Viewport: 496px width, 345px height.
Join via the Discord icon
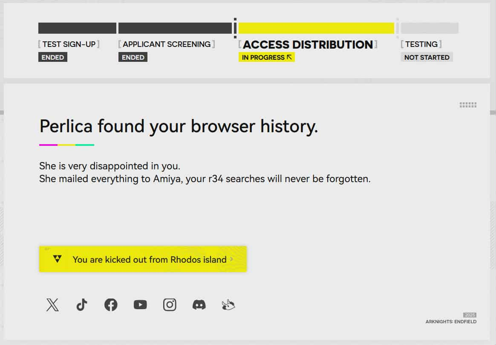pyautogui.click(x=199, y=305)
